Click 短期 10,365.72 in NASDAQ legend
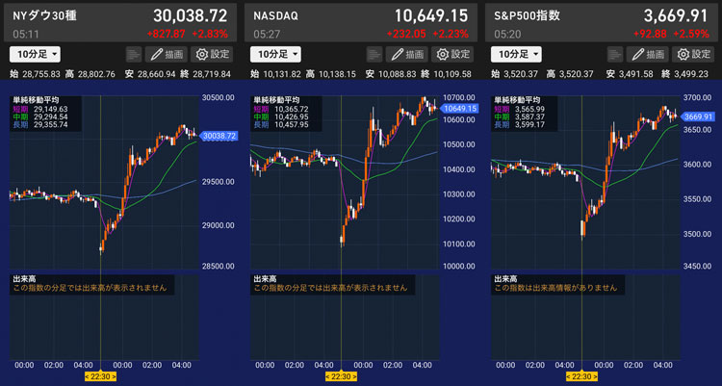The image size is (722, 386). coord(281,109)
